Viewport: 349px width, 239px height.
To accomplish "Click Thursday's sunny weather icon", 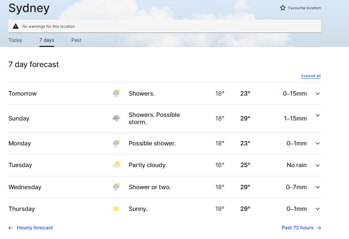I will tap(116, 209).
